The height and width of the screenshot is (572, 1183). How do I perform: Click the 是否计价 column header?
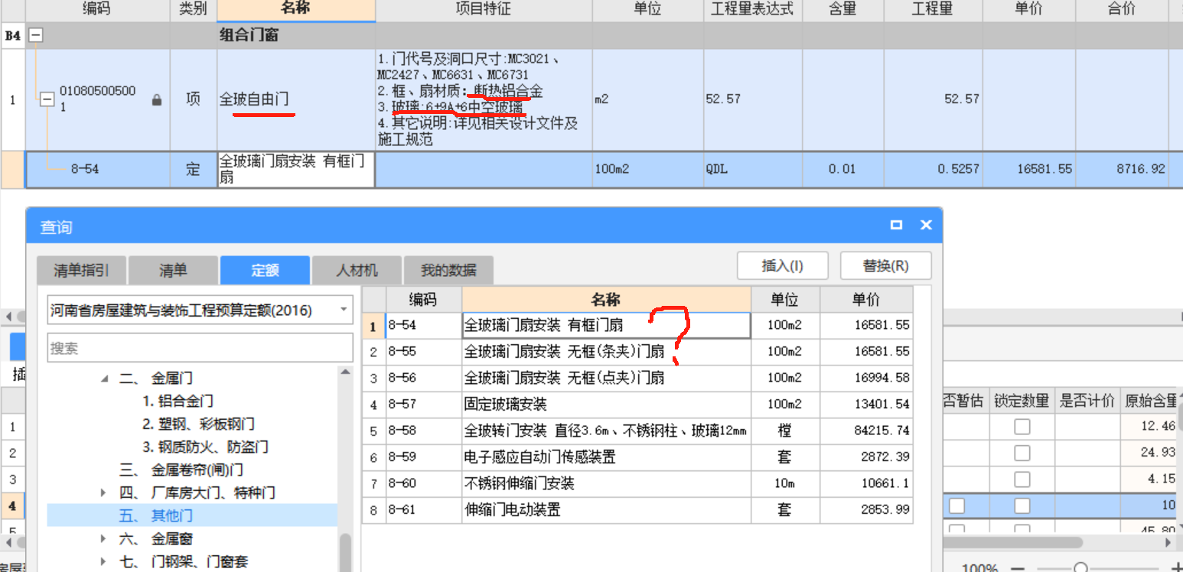1087,401
